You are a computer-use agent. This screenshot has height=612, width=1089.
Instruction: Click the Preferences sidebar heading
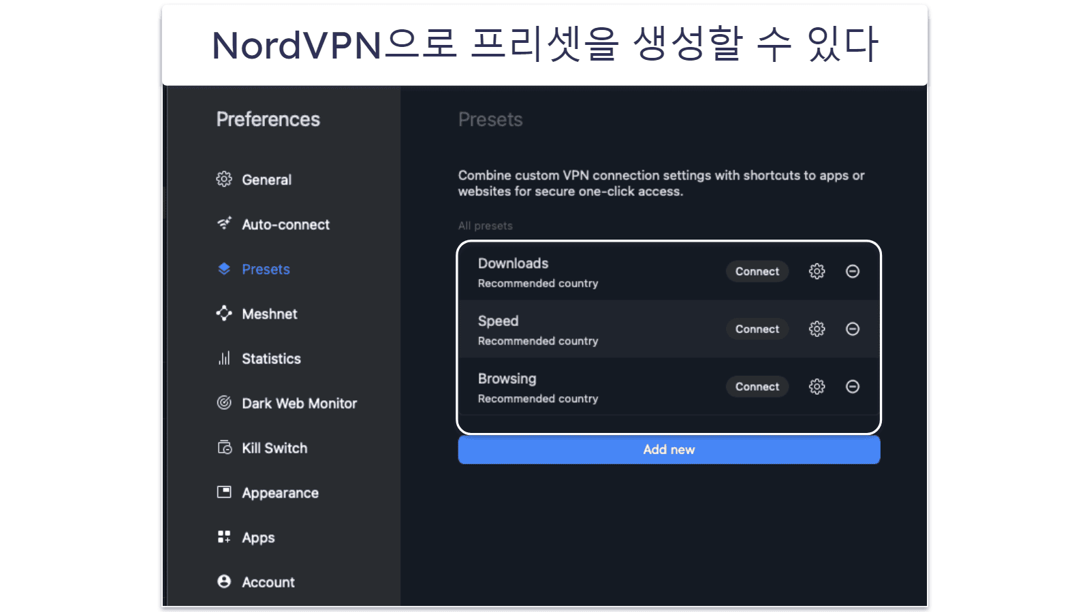[x=268, y=120]
